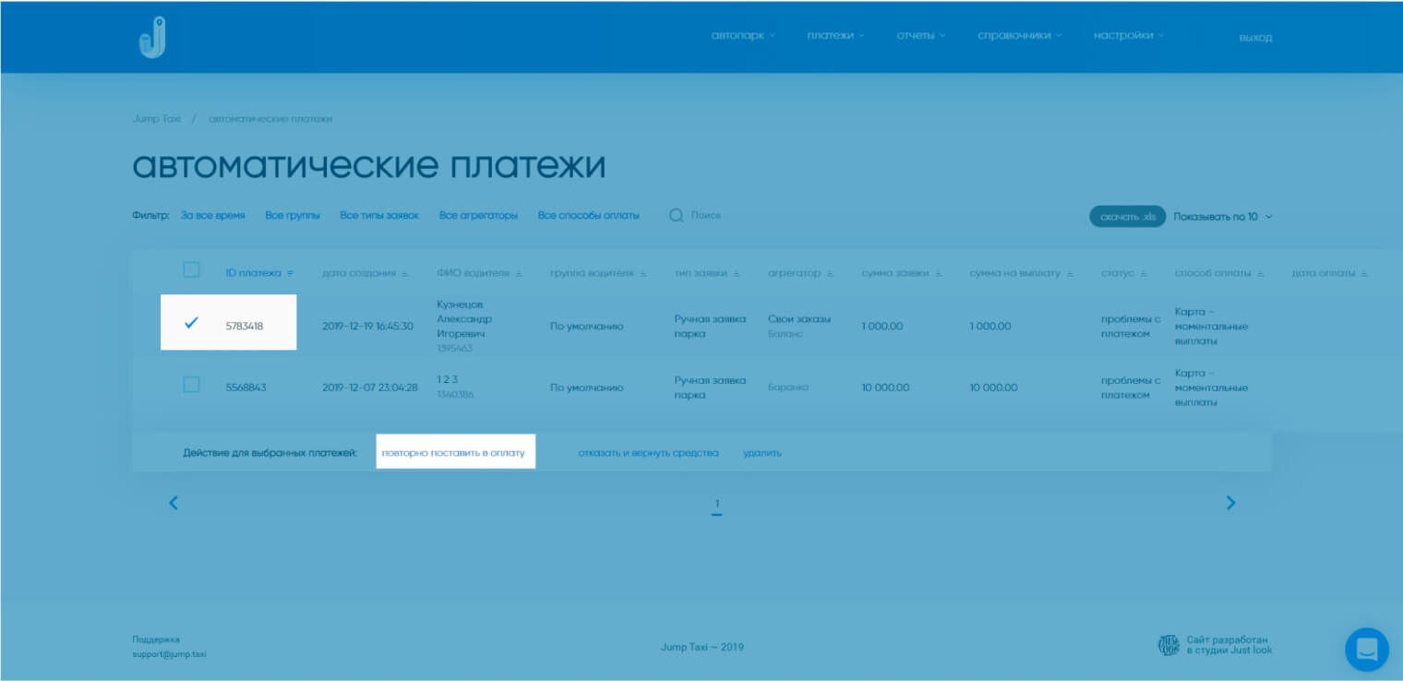This screenshot has height=681, width=1403.
Task: Open the отчеты menu
Action: coord(921,36)
